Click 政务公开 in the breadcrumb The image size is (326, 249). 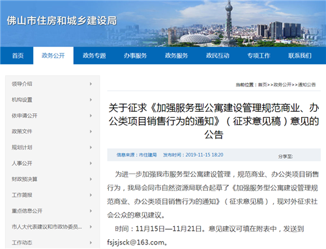point(282,85)
